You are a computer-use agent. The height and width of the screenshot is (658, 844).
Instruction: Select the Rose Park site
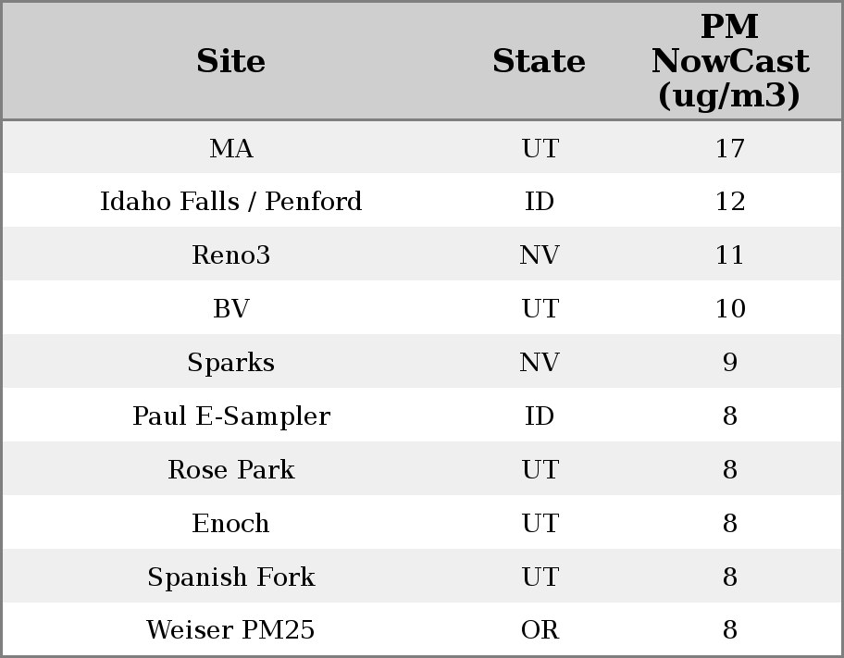point(230,470)
